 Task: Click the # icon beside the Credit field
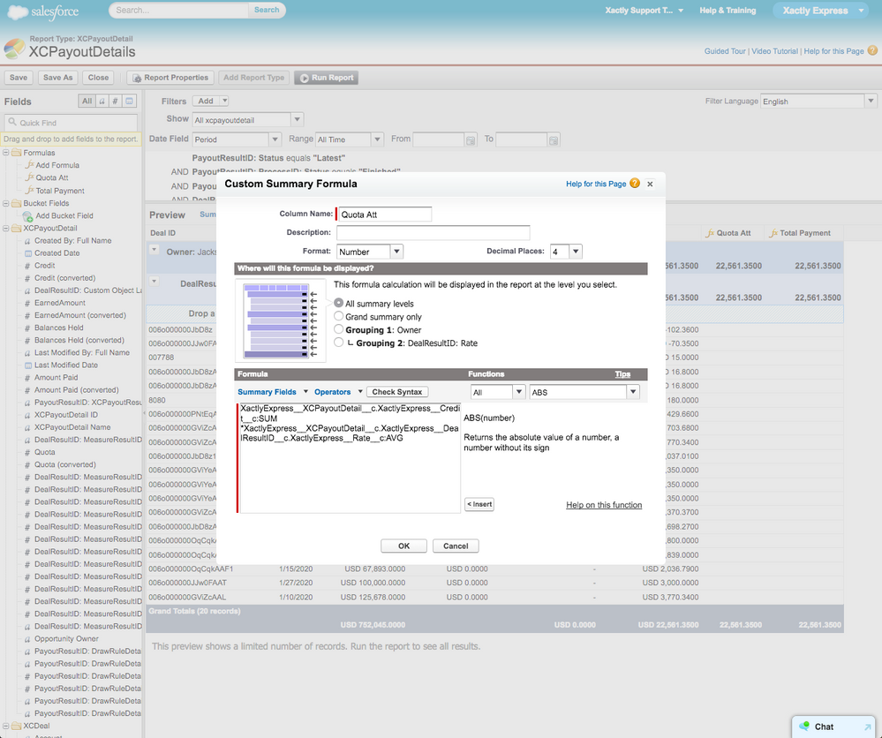point(27,266)
